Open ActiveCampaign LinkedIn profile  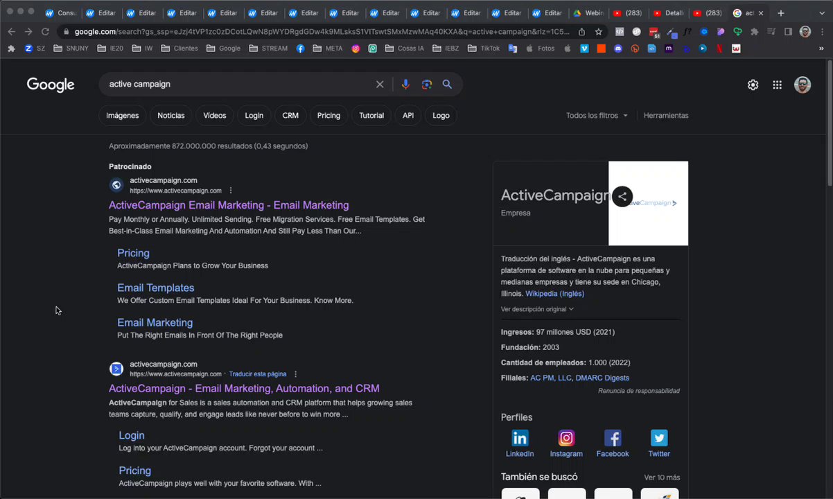520,444
